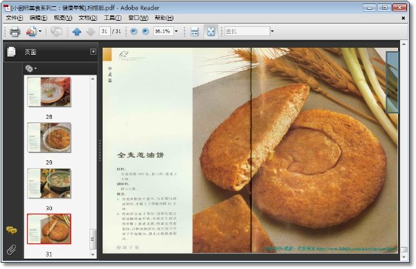
Task: Click the page label 31 under thumbnail
Action: (49, 254)
